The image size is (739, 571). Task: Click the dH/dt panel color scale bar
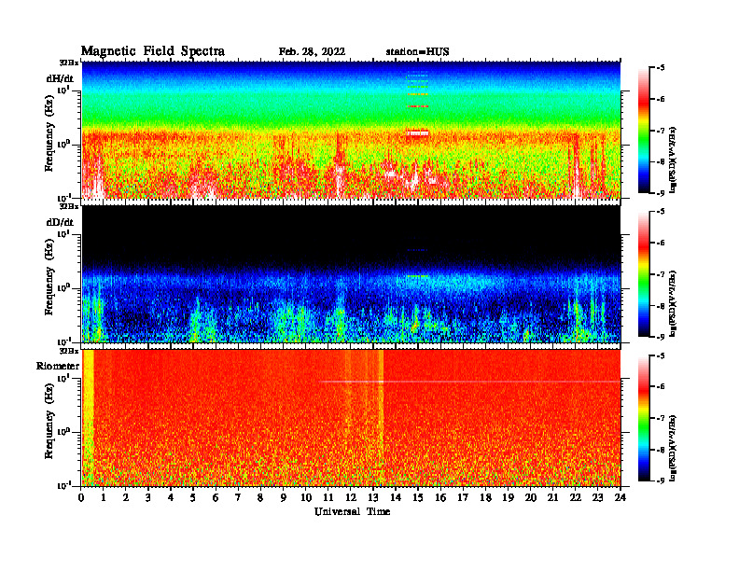644,131
